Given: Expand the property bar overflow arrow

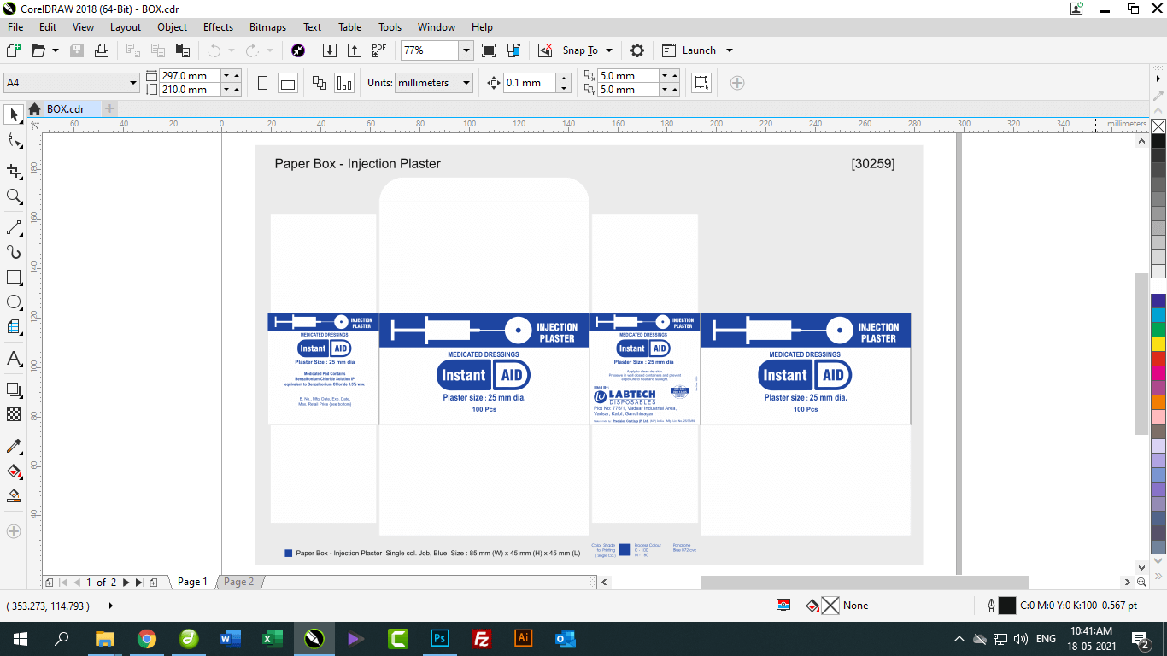Looking at the screenshot, I should 1158,79.
